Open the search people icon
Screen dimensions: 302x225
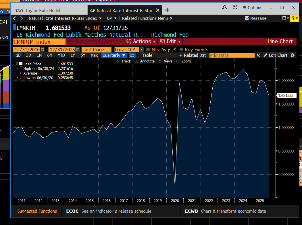[x=225, y=7]
